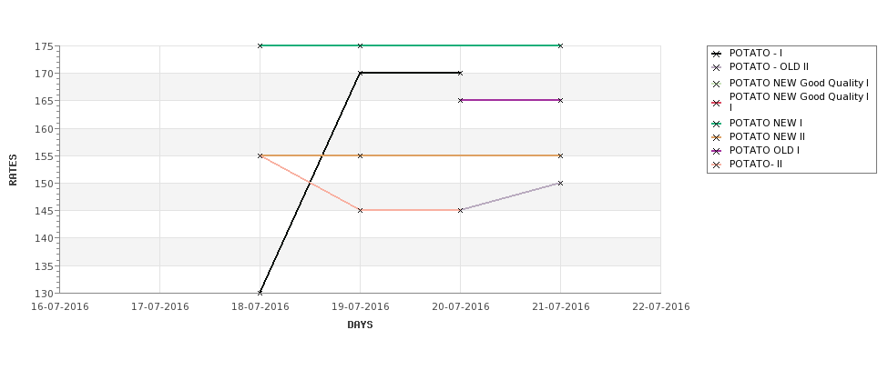Click POTATO - I legend marker icon
The width and height of the screenshot is (888, 390).
pyautogui.click(x=717, y=54)
